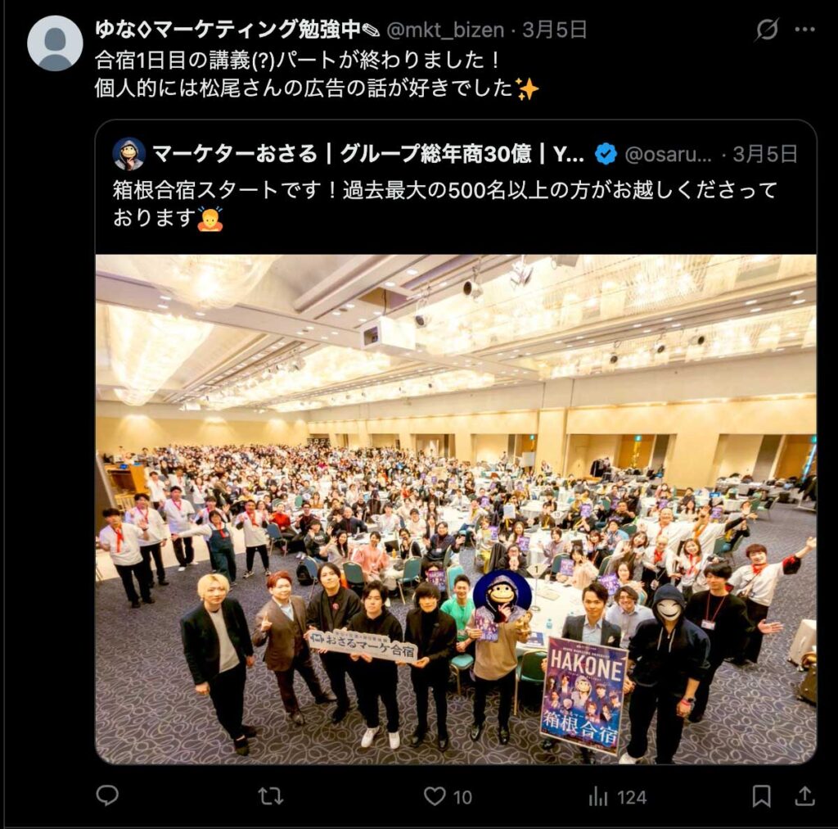Screen dimensions: 838x829
Task: Open the @mkt_bizen handle link
Action: click(444, 30)
